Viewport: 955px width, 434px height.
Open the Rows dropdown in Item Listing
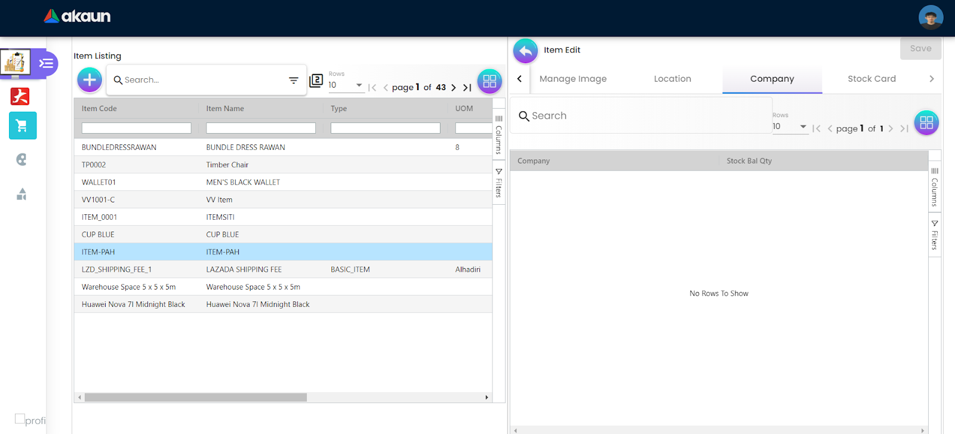click(x=346, y=85)
